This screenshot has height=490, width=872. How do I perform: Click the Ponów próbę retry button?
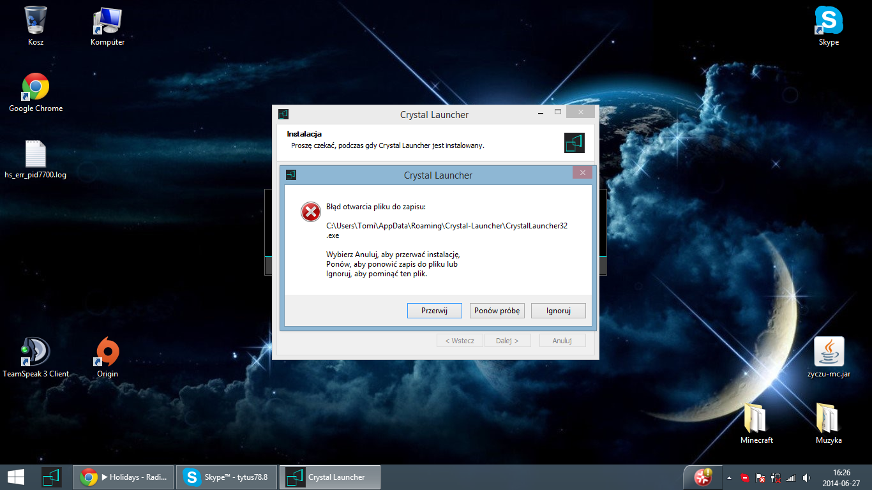497,311
